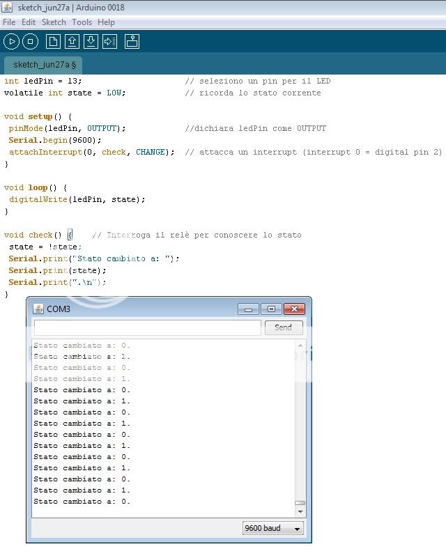This screenshot has height=558, width=446.
Task: Click 'void setup() {' in the editor
Action: click(x=38, y=117)
